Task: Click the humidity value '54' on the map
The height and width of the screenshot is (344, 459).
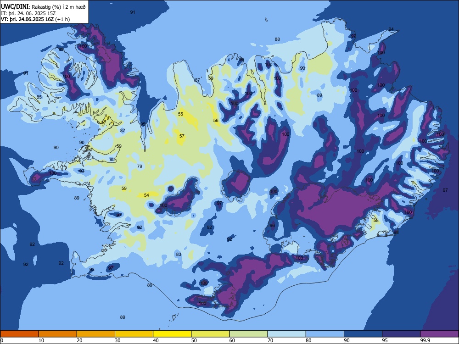Action: point(146,195)
